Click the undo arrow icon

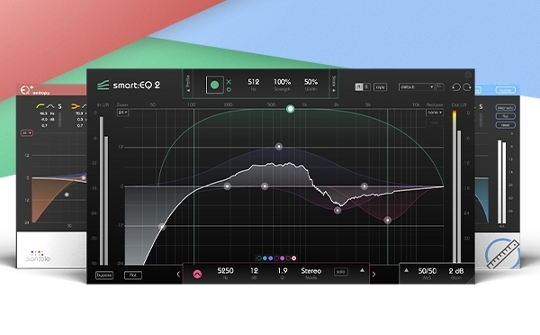[x=456, y=87]
